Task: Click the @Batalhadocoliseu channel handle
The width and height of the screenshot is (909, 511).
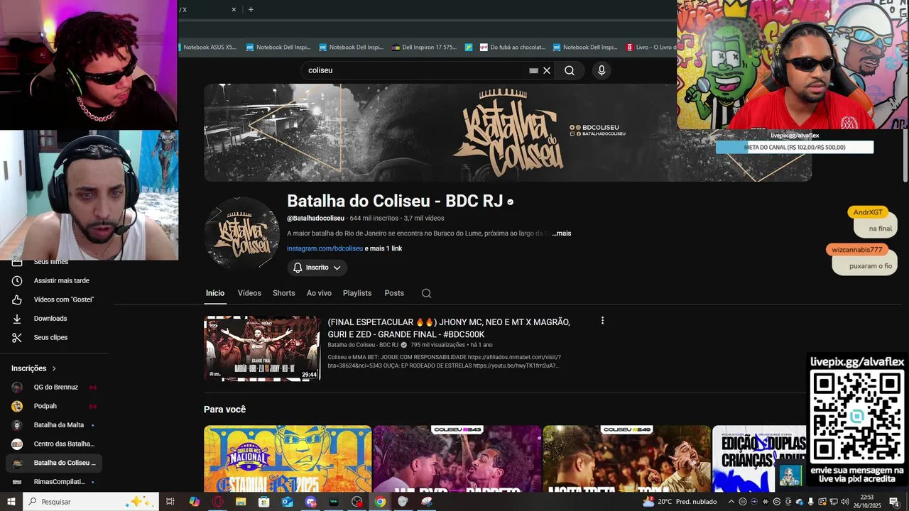Action: [315, 218]
